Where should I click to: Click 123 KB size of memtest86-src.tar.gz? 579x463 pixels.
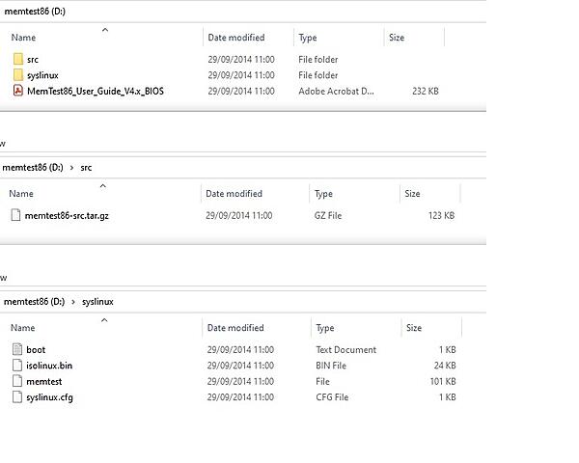click(441, 216)
